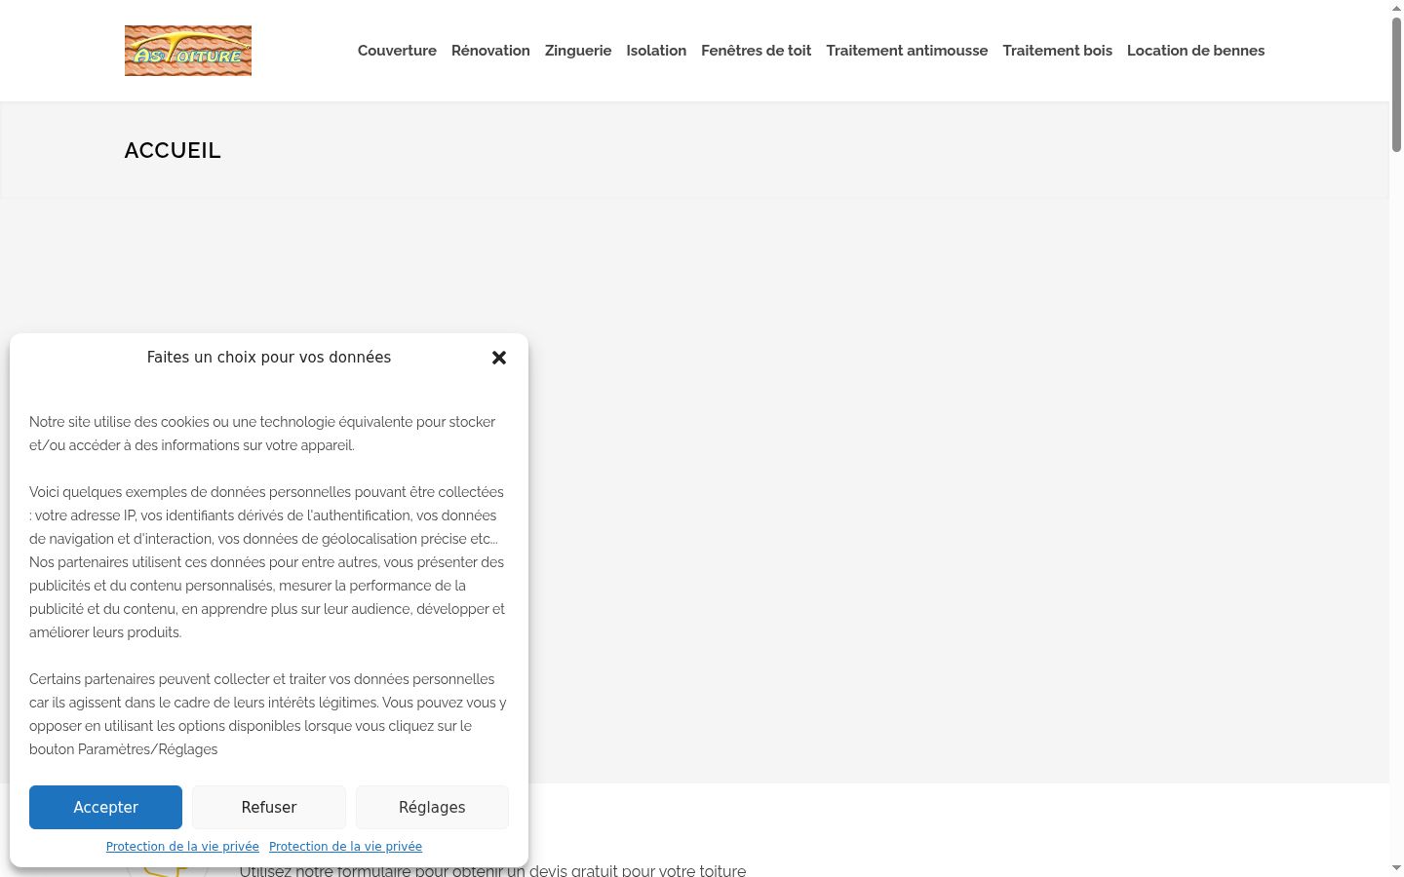This screenshot has height=877, width=1404.
Task: Accept cookies with Accepter button
Action: tap(105, 807)
